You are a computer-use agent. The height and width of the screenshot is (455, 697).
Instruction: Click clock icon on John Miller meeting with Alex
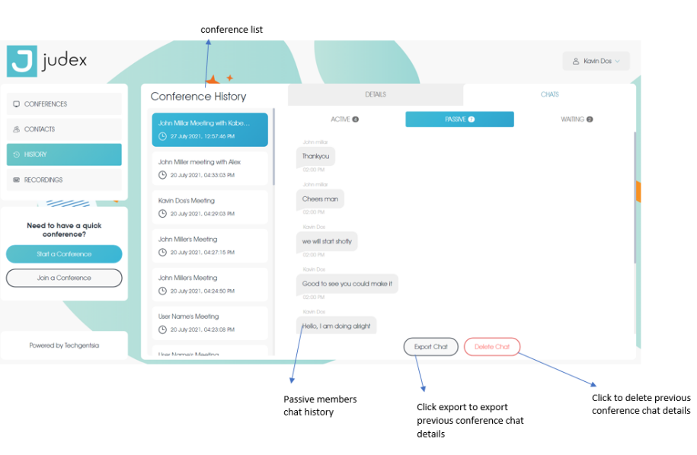[162, 175]
